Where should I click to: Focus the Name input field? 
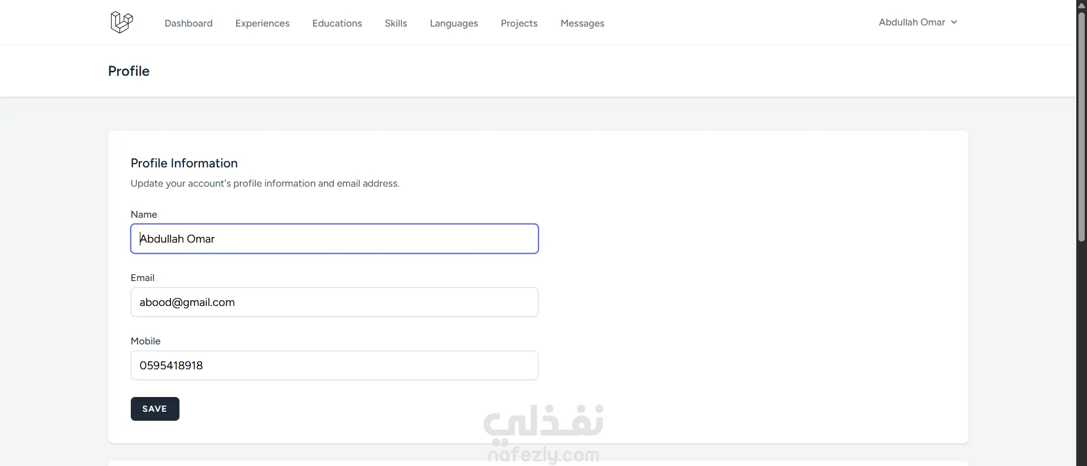pyautogui.click(x=334, y=239)
